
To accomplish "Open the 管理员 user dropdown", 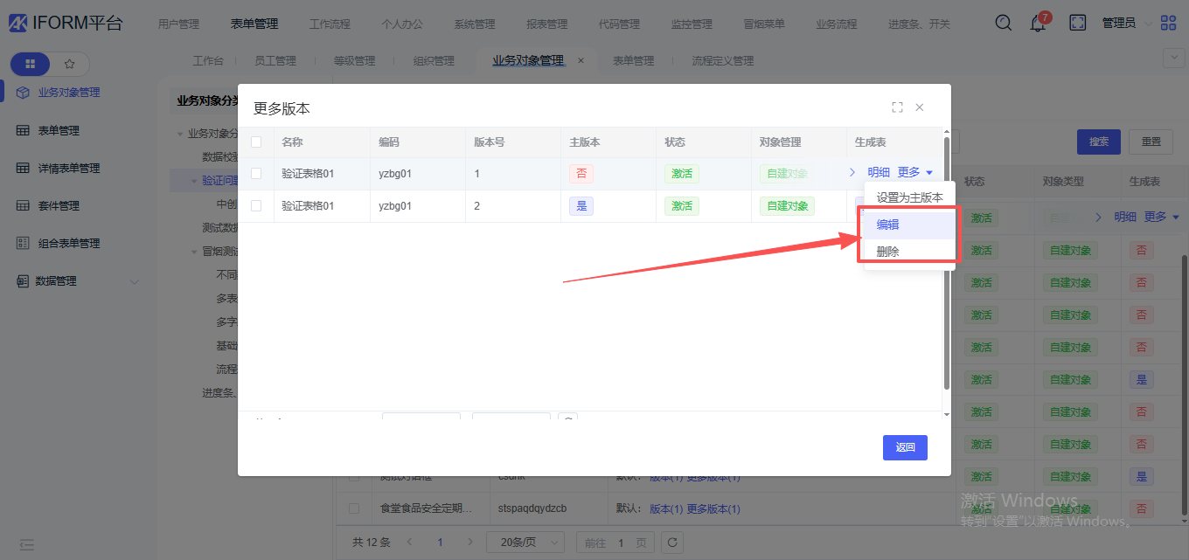I will coord(1123,24).
